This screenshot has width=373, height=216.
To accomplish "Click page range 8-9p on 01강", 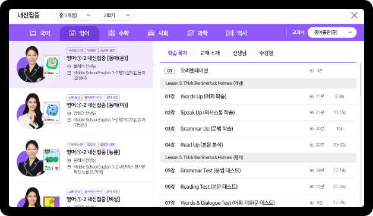I will (340, 97).
